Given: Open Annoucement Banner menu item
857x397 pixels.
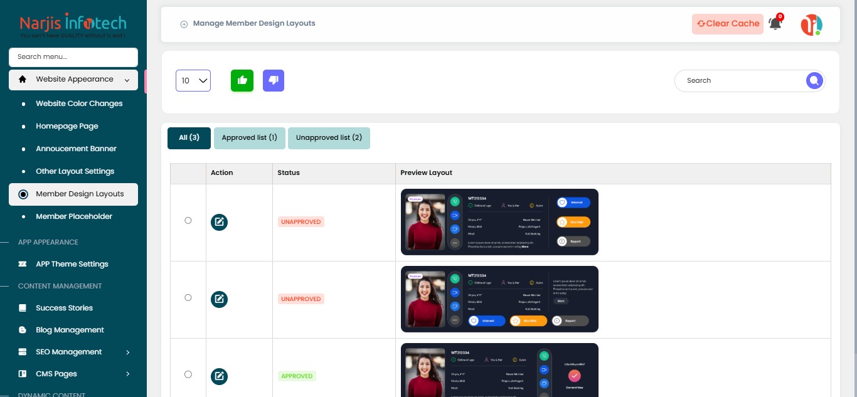Looking at the screenshot, I should pyautogui.click(x=76, y=149).
